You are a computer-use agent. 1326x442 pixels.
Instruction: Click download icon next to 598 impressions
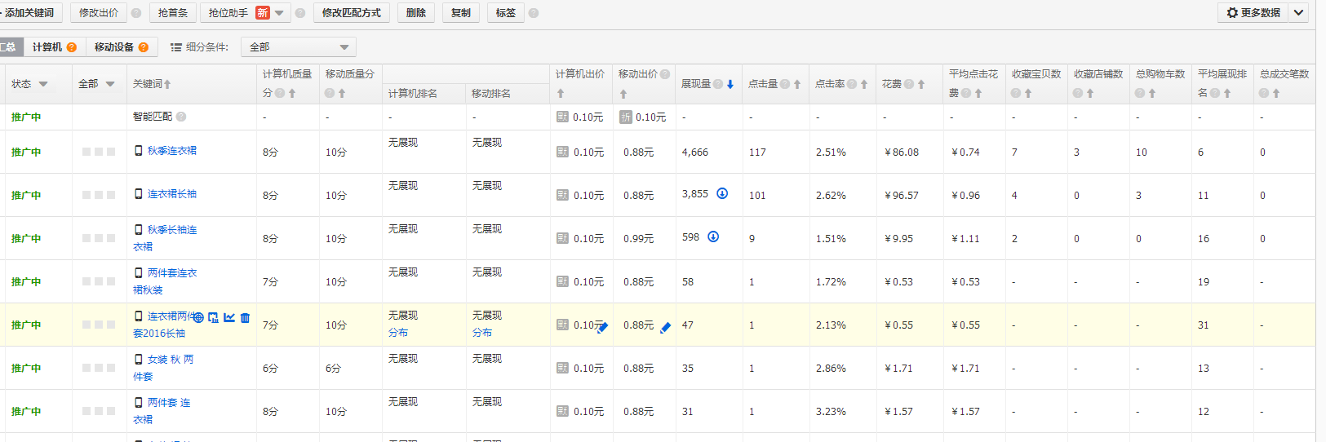point(713,236)
